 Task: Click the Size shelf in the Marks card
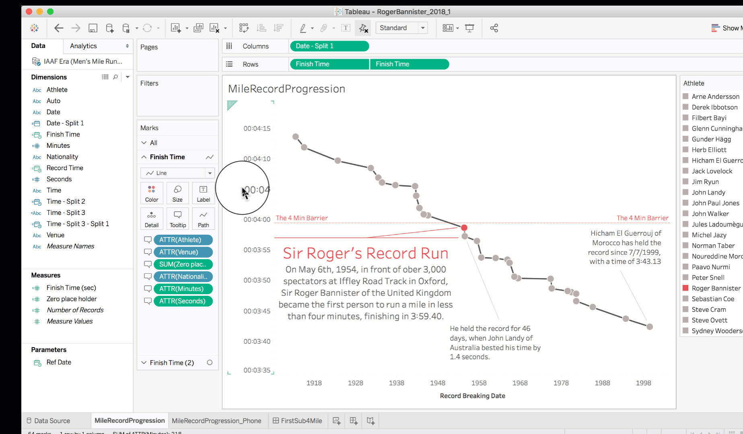(177, 193)
